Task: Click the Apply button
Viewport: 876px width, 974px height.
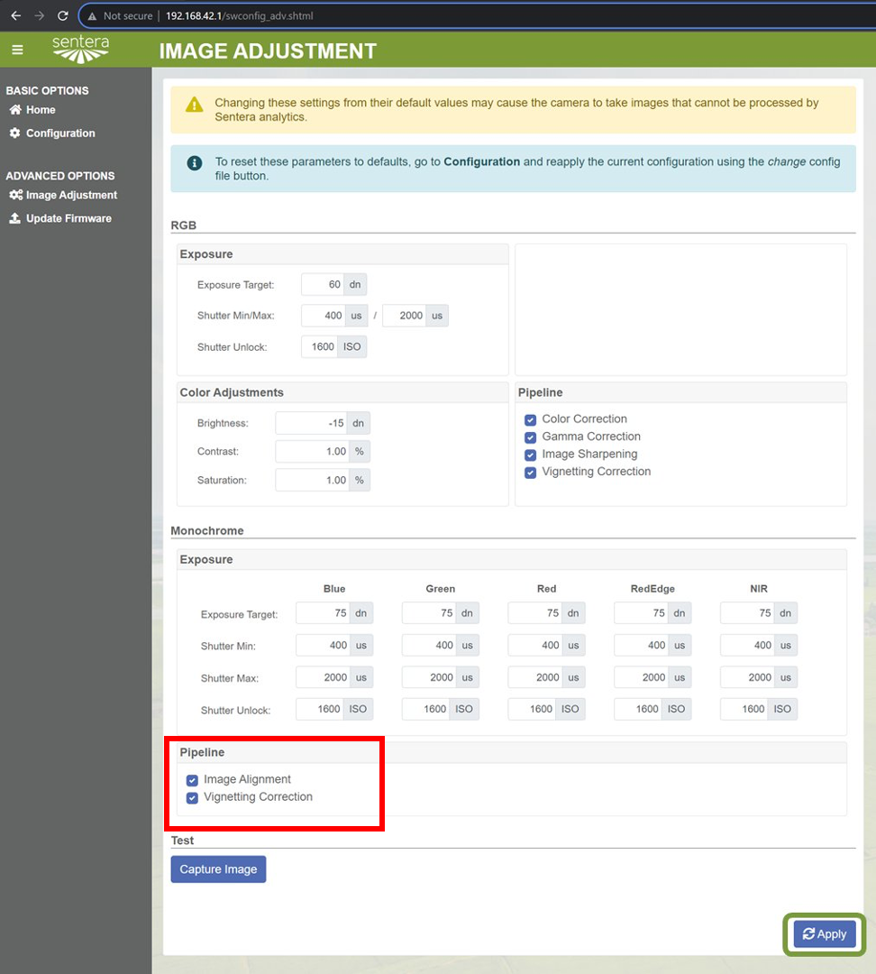Action: 824,934
